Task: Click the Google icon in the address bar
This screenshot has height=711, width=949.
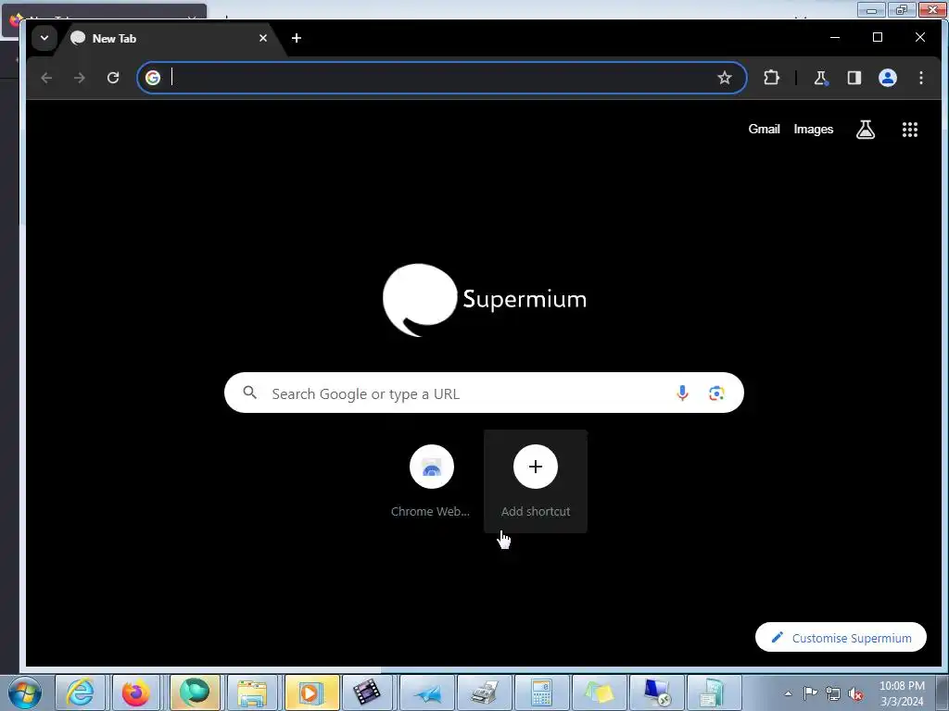Action: (153, 78)
